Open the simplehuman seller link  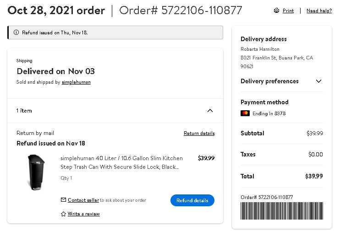point(76,82)
